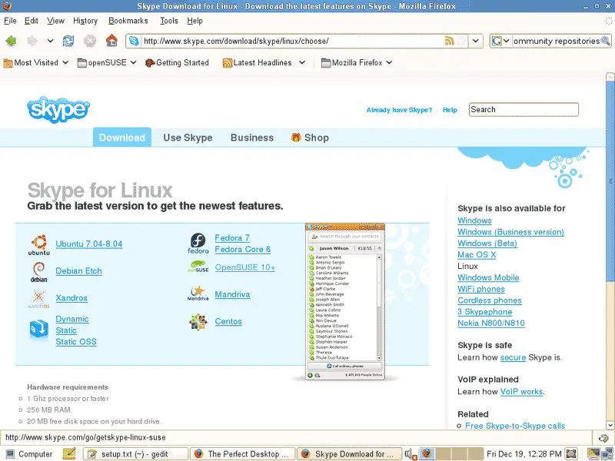Image resolution: width=615 pixels, height=461 pixels.
Task: Click the openSUSE chameleon logo
Action: (198, 267)
